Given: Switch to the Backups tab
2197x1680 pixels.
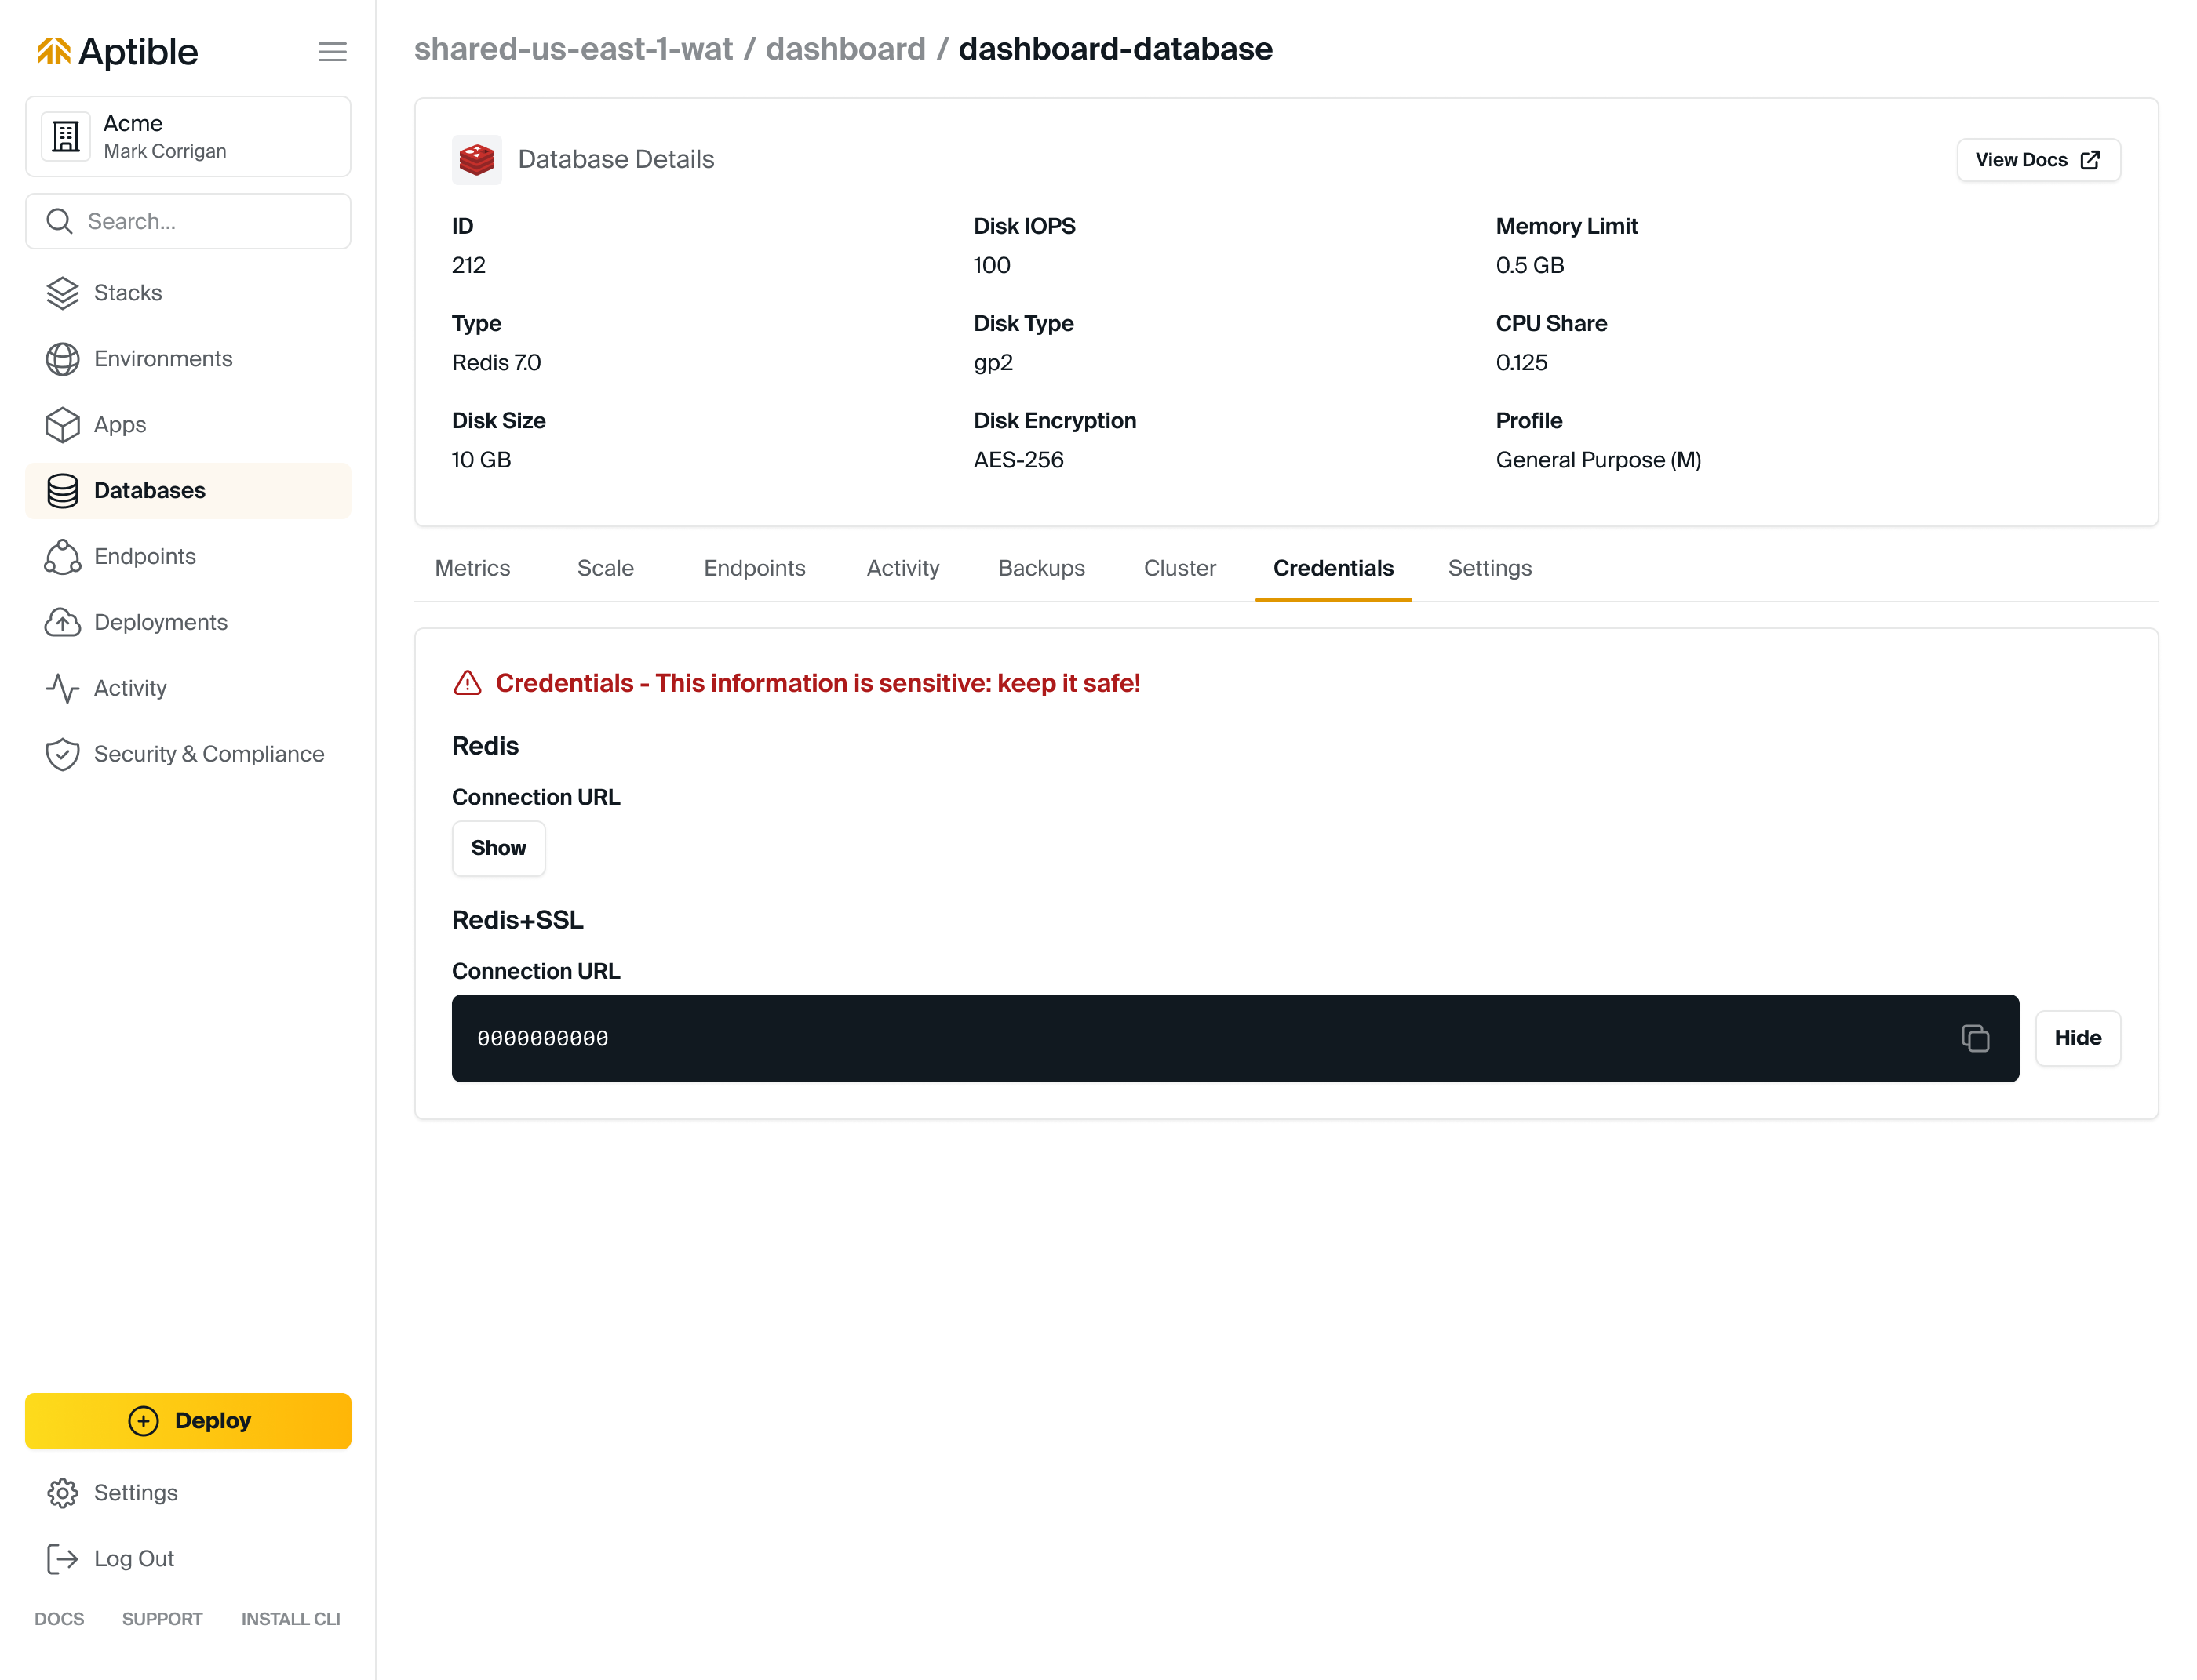Looking at the screenshot, I should tap(1040, 568).
